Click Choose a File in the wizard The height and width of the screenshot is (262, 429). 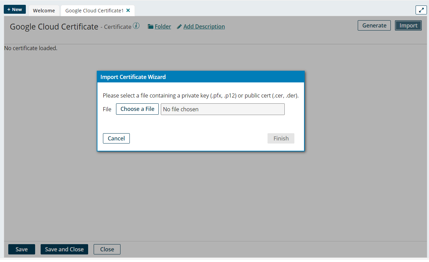137,109
